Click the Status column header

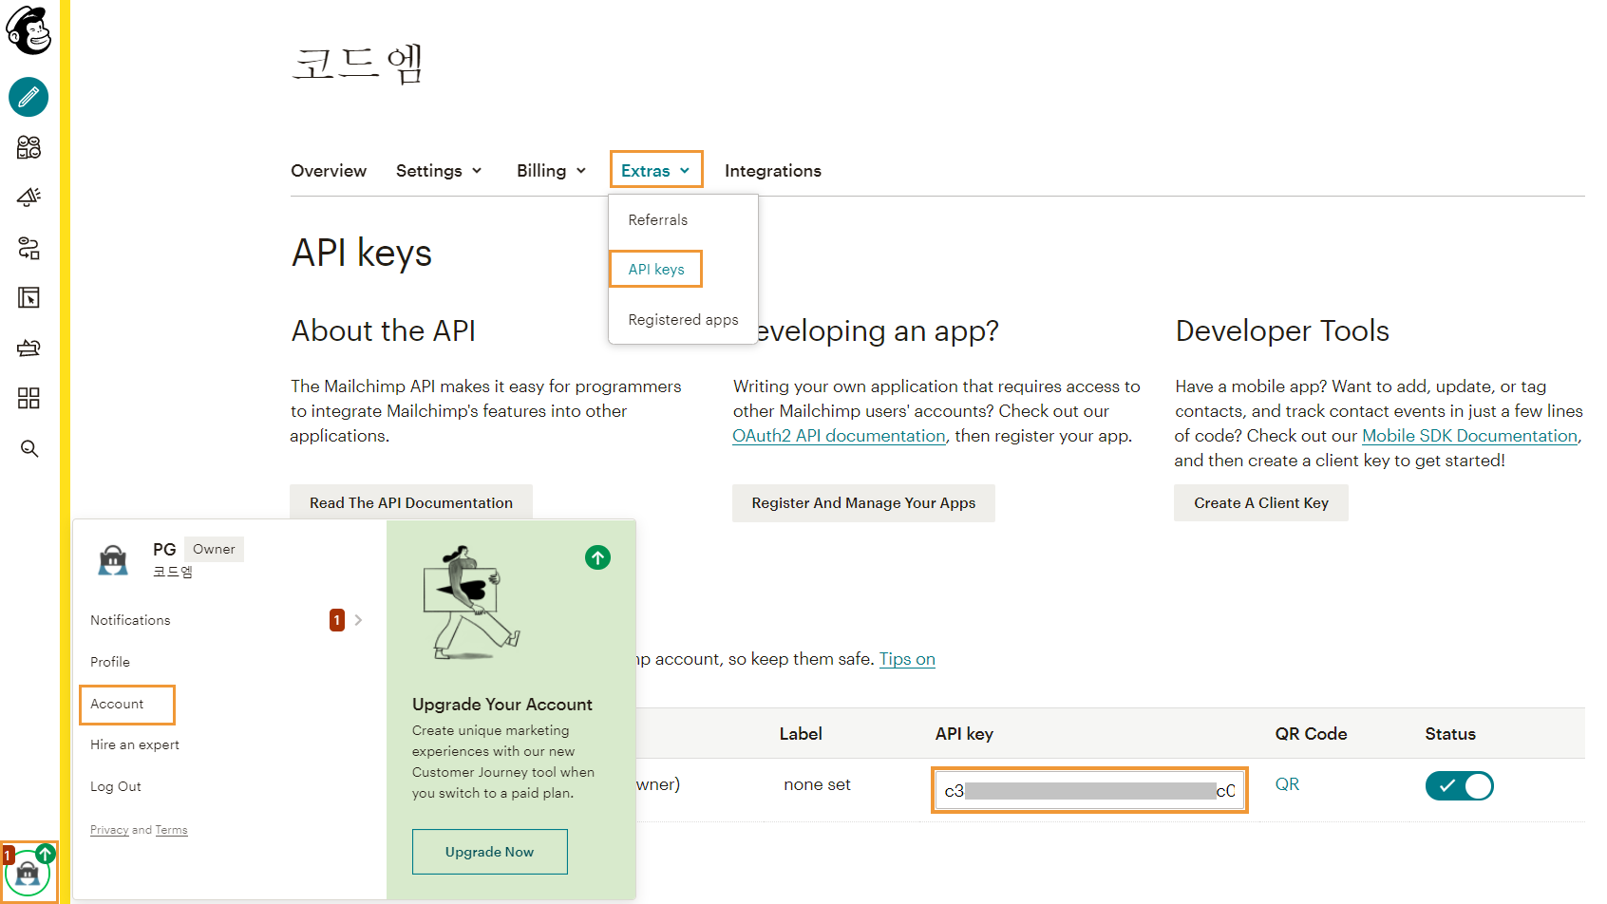[1450, 734]
